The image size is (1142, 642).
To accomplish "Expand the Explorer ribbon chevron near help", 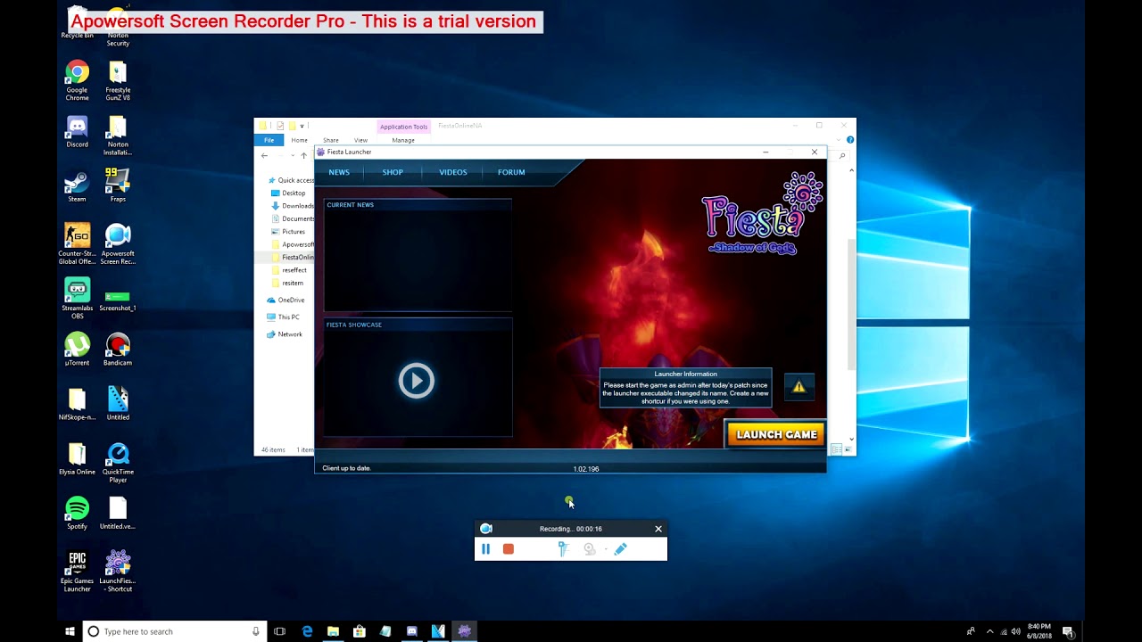I will click(840, 140).
